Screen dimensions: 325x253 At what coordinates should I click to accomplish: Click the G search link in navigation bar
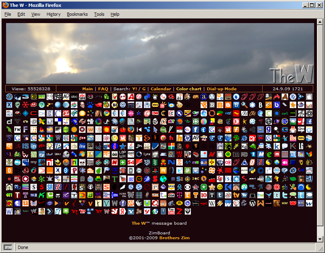(x=144, y=89)
